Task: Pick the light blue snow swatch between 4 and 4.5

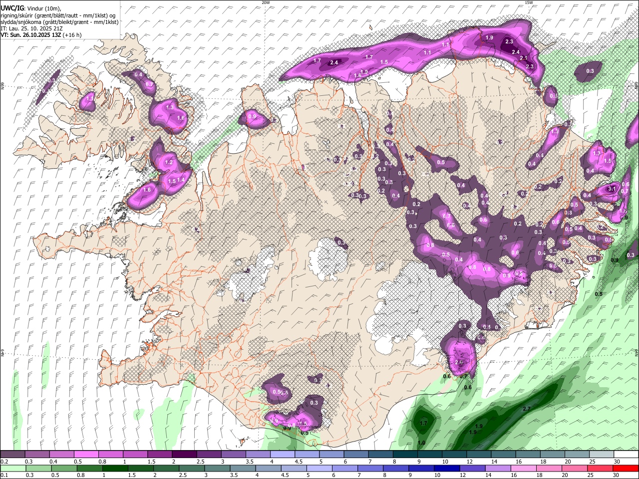Action: click(283, 455)
